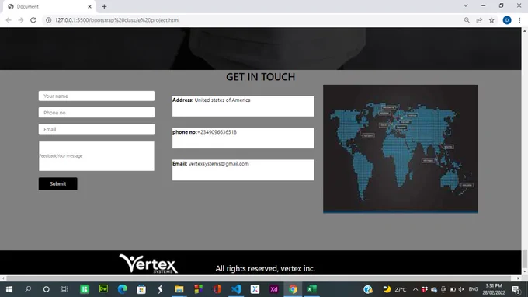Image resolution: width=528 pixels, height=297 pixels.
Task: Open a new browser tab
Action: [104, 6]
